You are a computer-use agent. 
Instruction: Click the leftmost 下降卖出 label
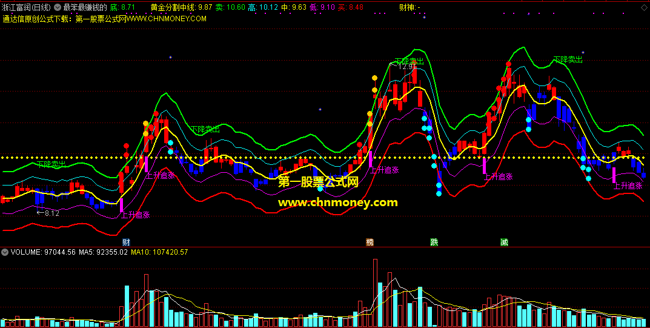click(x=51, y=164)
